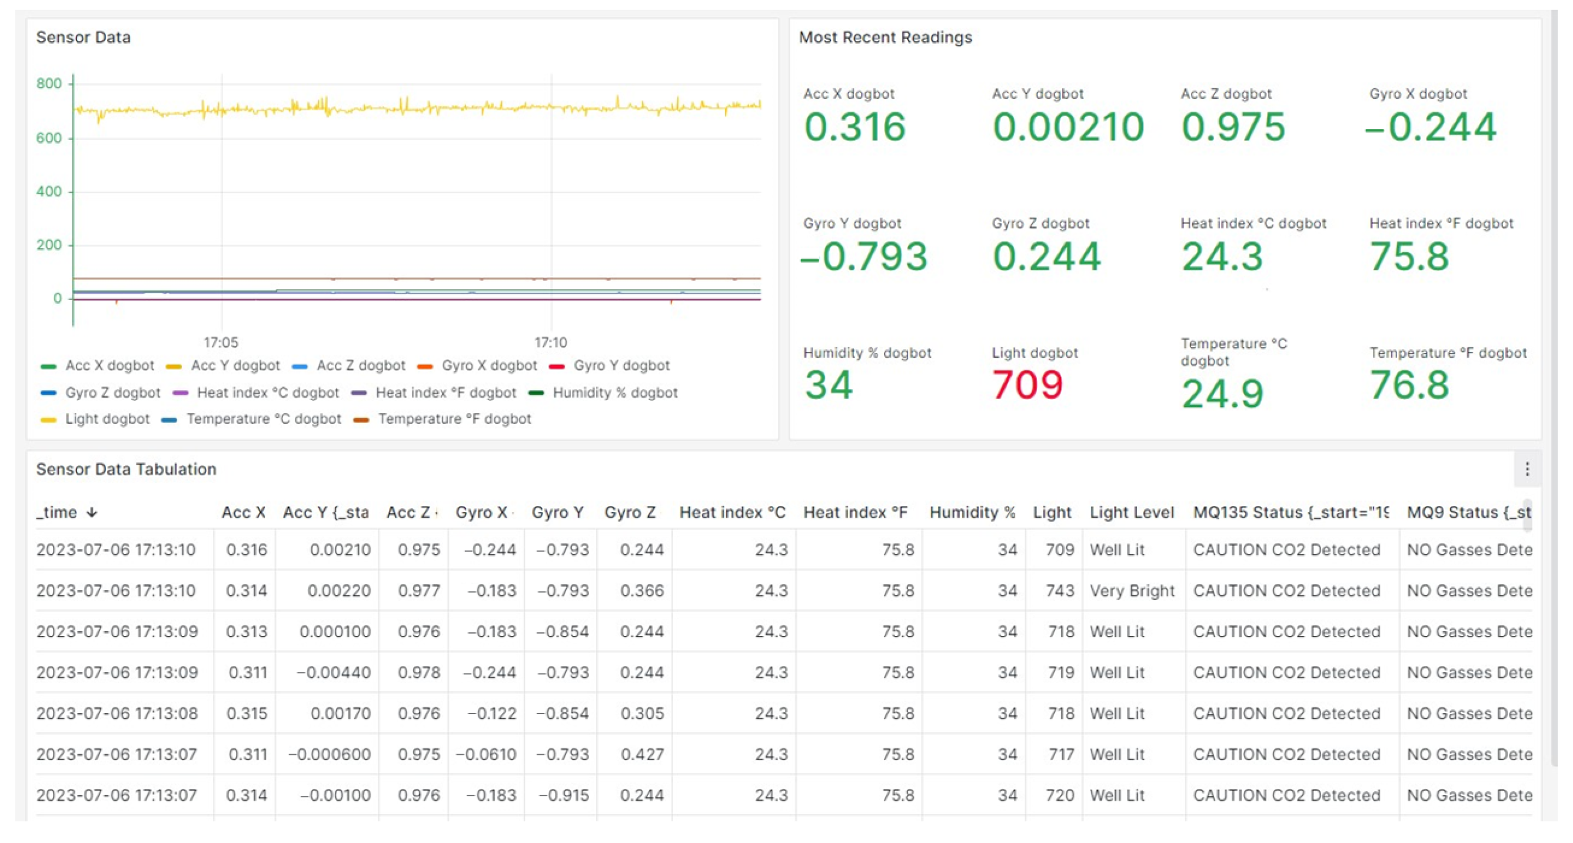Click the Humidity % dogbot legend color swatch
This screenshot has height=843, width=1573.
coord(536,393)
